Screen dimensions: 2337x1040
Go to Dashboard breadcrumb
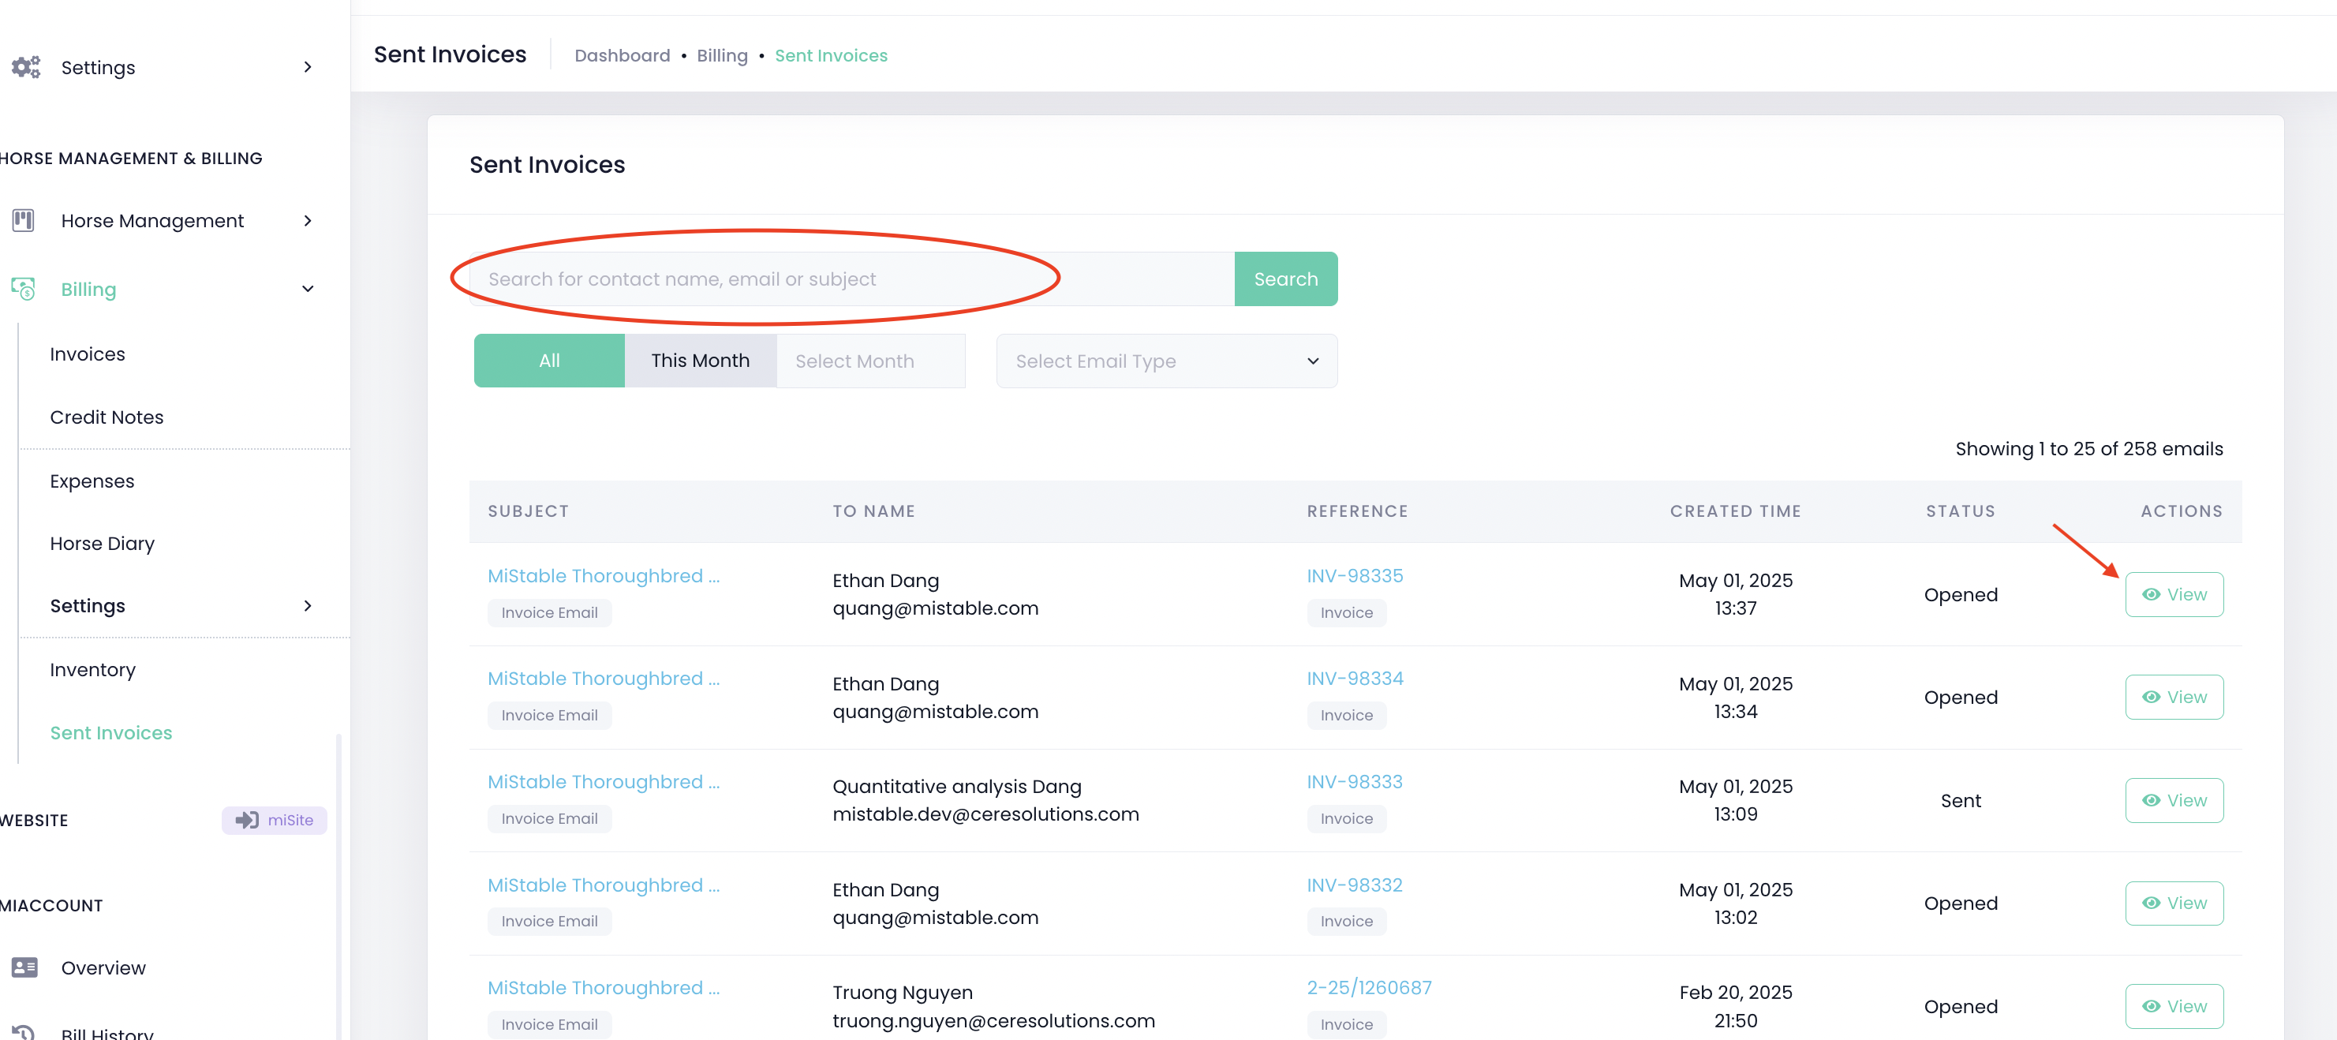622,55
